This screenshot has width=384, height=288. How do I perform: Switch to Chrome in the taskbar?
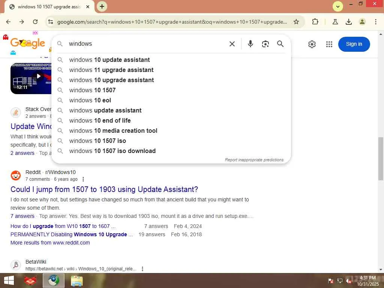pos(53,280)
